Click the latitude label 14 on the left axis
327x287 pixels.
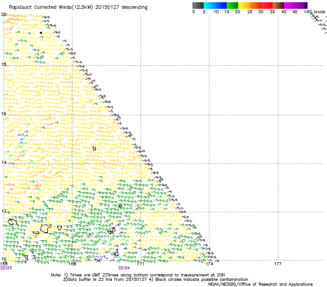4,162
